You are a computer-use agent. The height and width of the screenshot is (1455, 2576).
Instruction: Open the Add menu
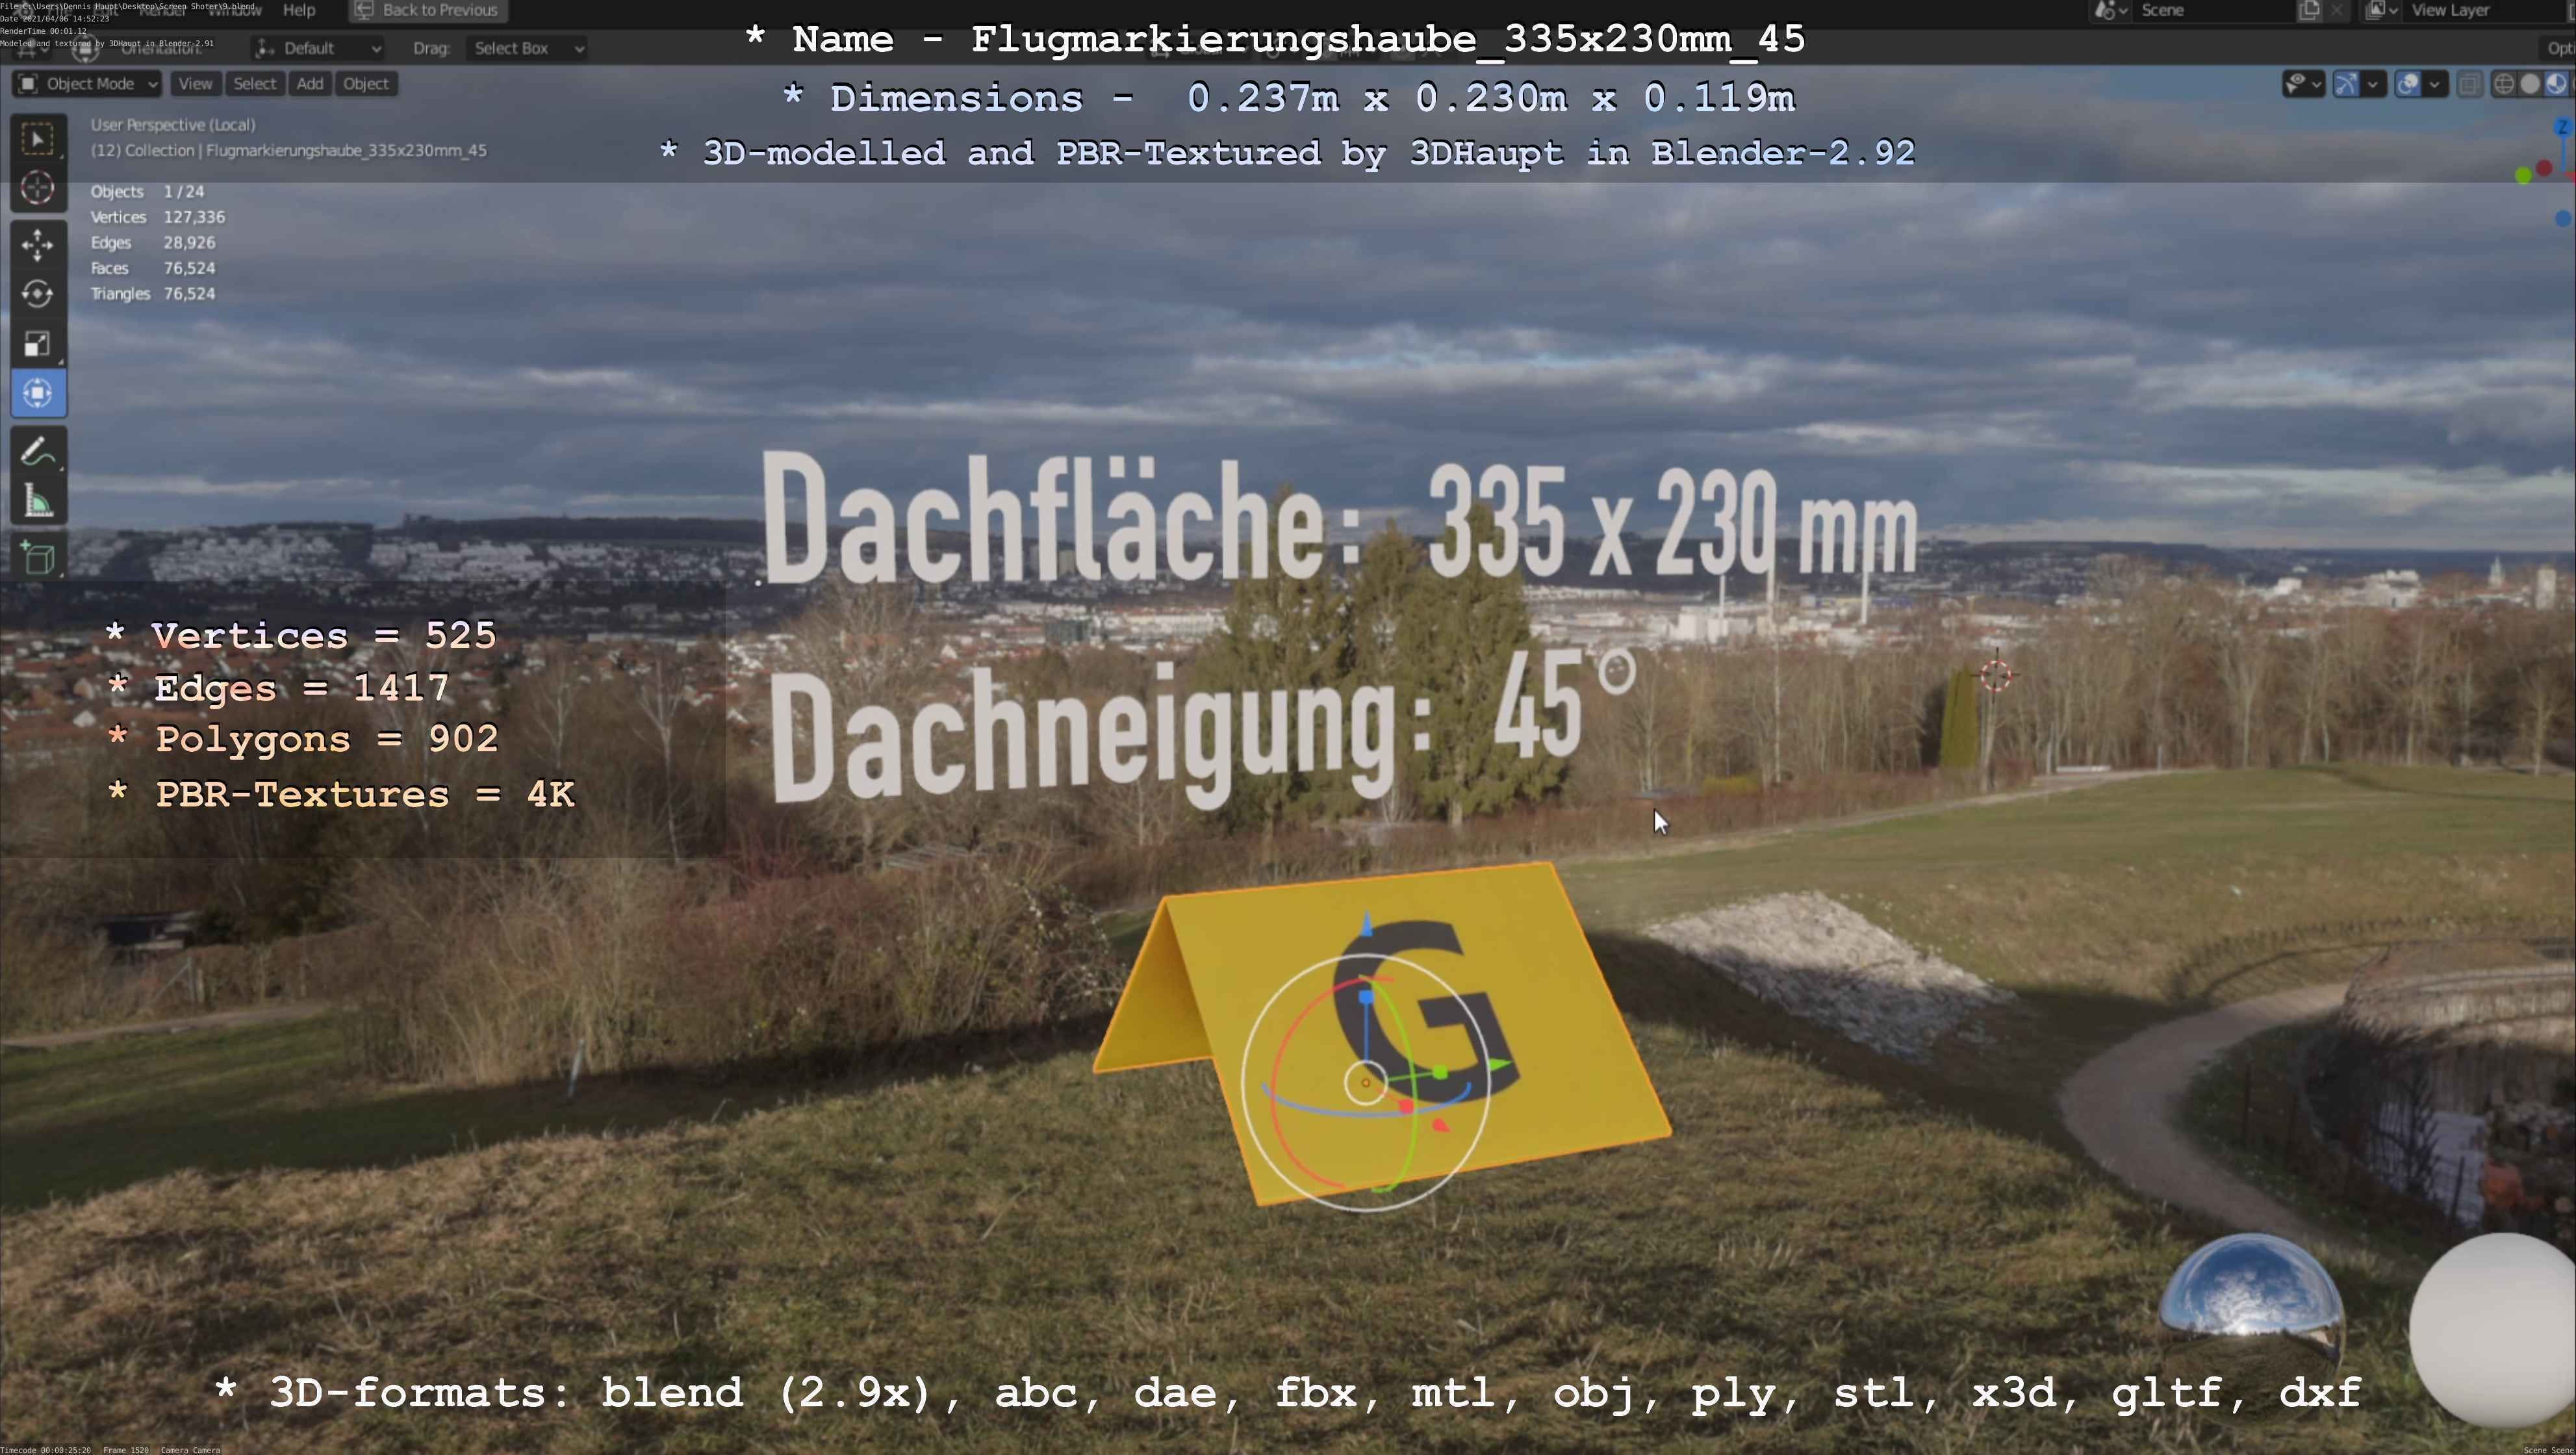point(310,84)
